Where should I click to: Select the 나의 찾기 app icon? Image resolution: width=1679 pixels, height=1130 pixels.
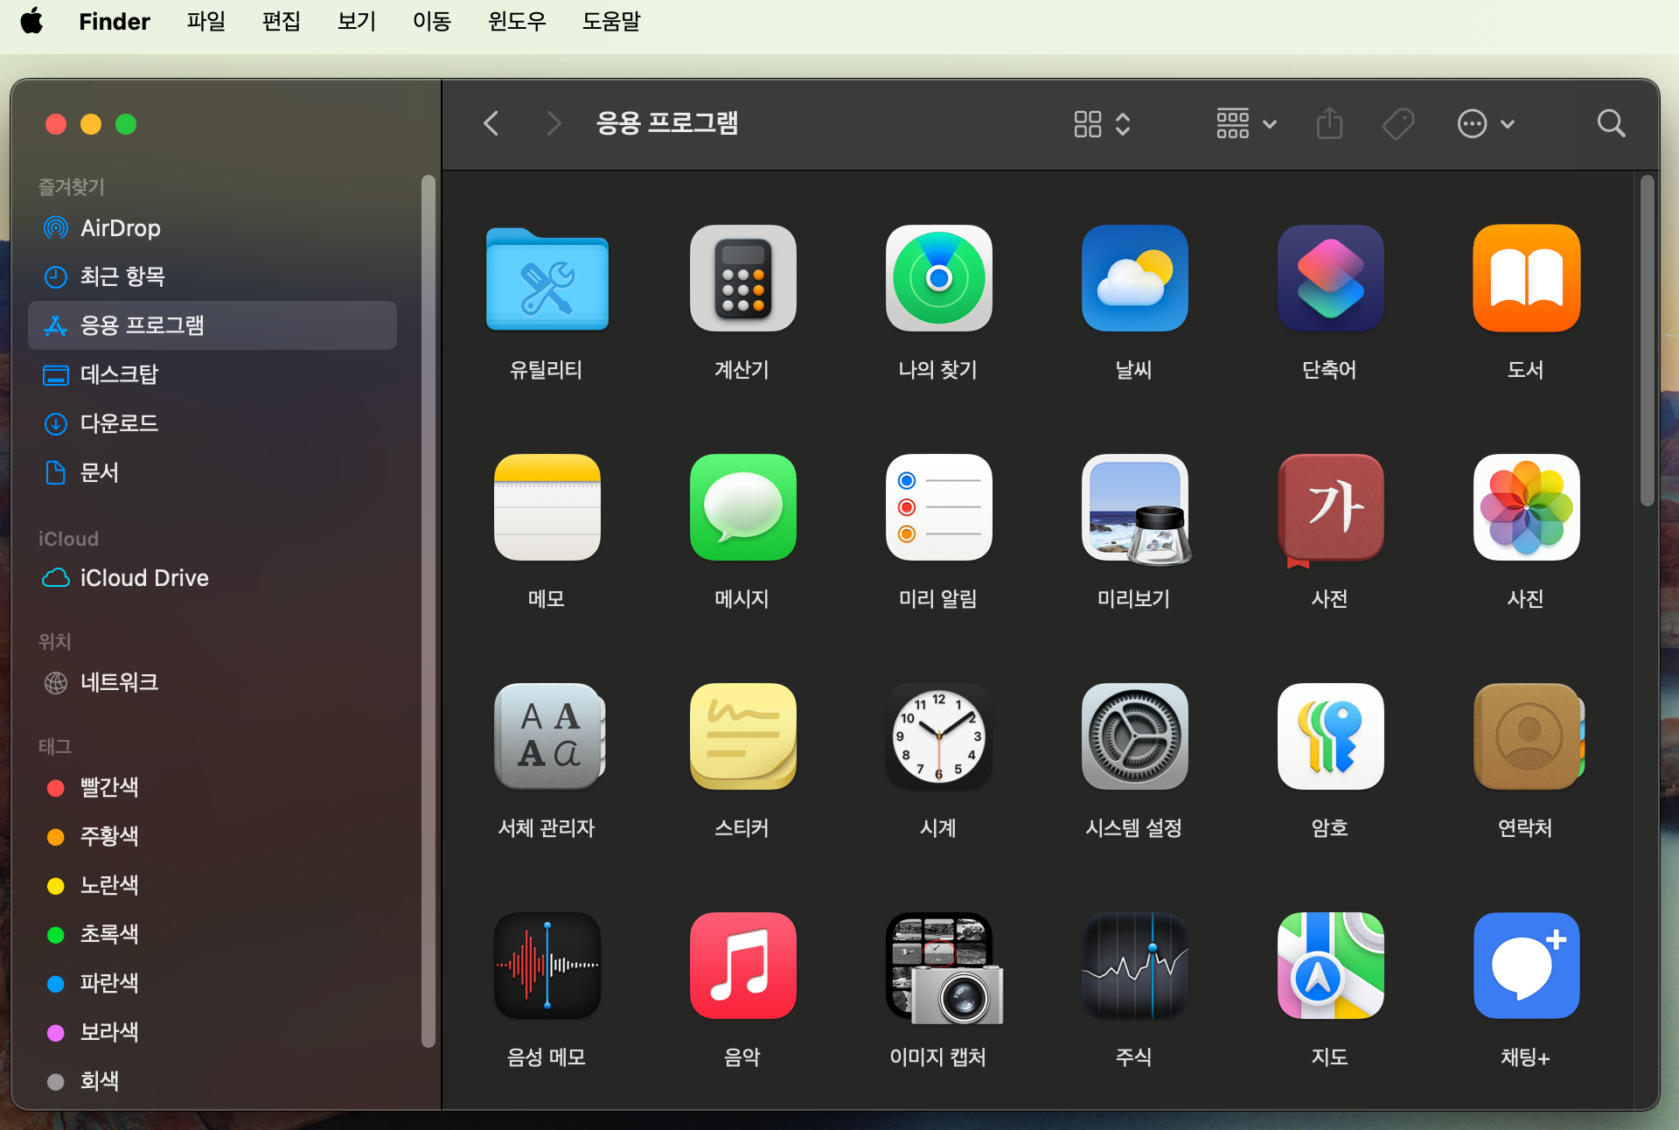[x=938, y=279]
